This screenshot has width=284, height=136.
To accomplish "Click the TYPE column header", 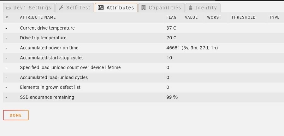I will [275, 17].
